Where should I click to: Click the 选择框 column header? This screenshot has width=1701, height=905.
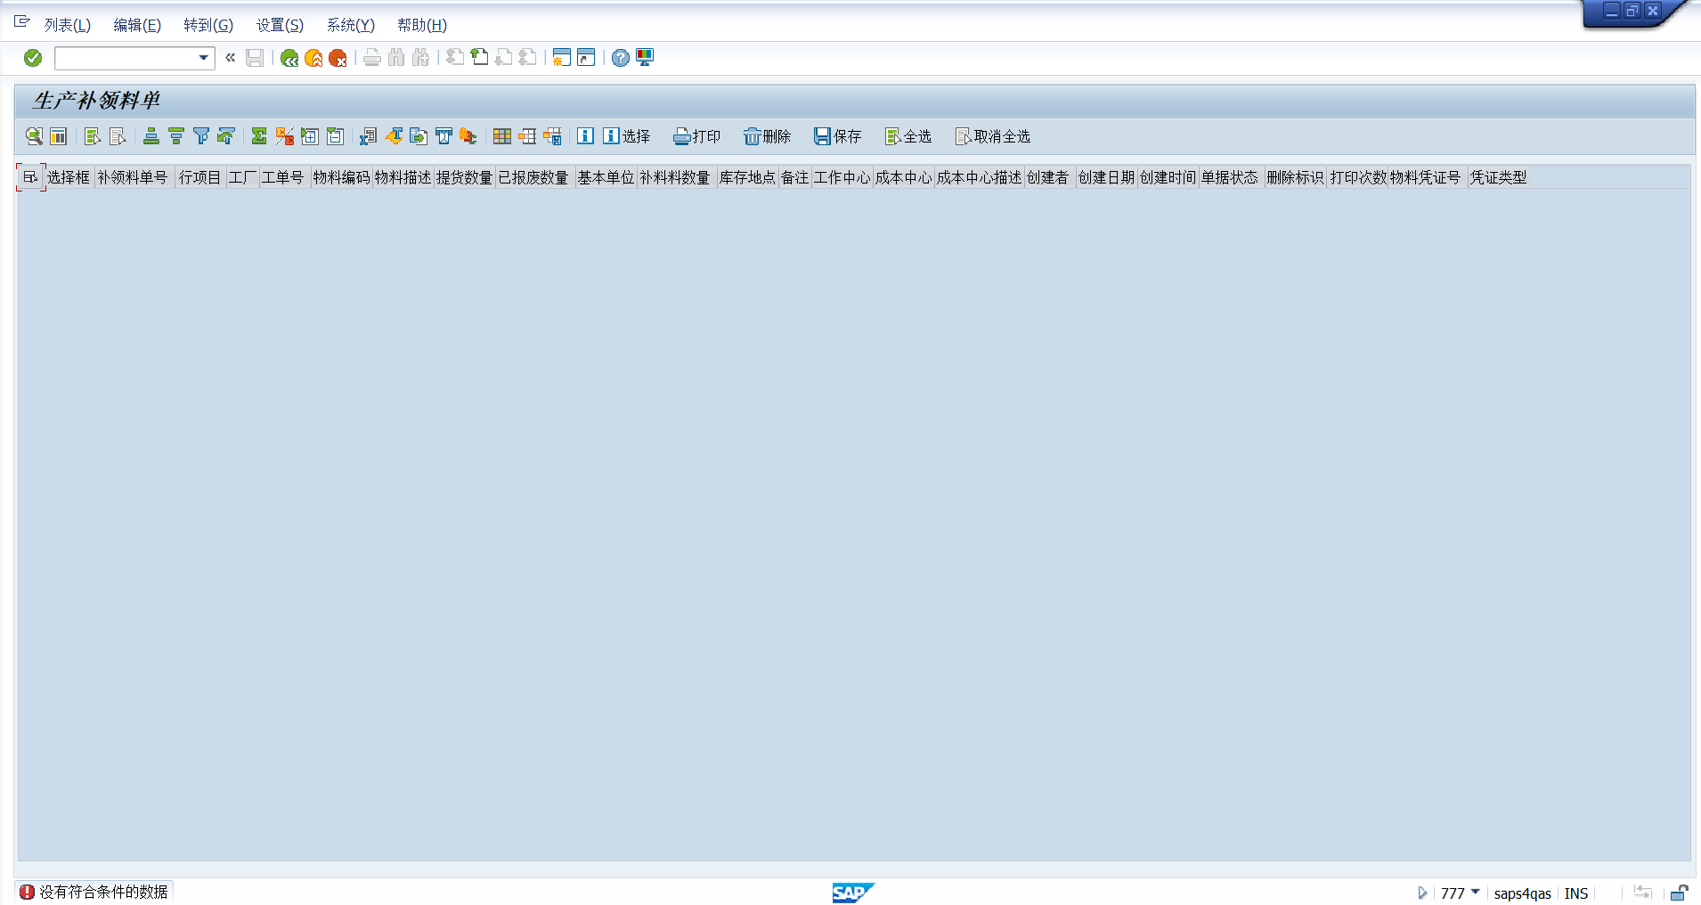pyautogui.click(x=69, y=177)
